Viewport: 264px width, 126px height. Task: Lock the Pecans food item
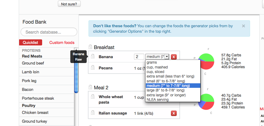pyautogui.click(x=93, y=68)
